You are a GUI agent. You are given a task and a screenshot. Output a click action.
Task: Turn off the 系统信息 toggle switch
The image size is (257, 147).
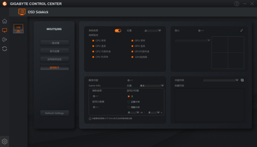coord(118,31)
